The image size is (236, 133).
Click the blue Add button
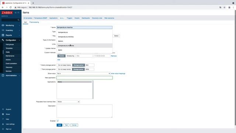point(59,125)
